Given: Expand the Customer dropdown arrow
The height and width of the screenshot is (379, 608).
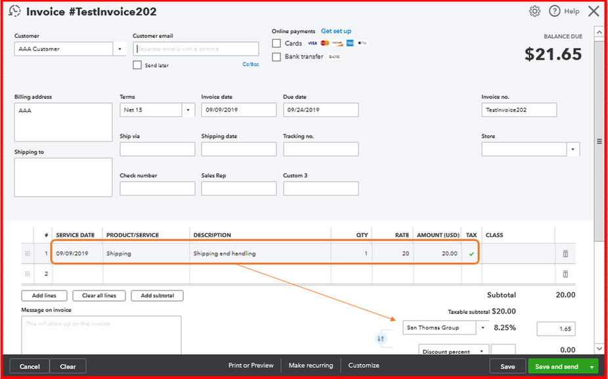Looking at the screenshot, I should pyautogui.click(x=119, y=49).
